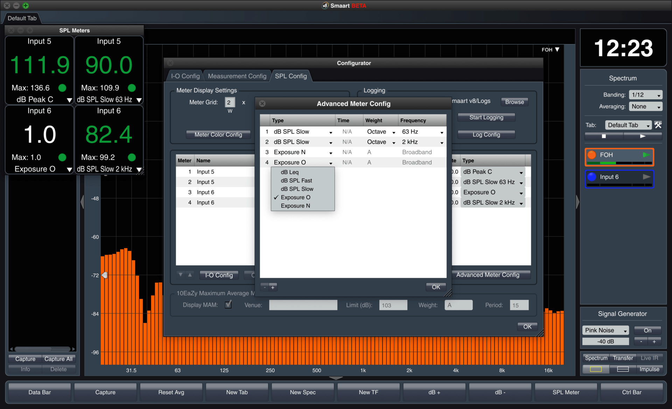Click the Venue input field
672x409 pixels.
click(303, 305)
